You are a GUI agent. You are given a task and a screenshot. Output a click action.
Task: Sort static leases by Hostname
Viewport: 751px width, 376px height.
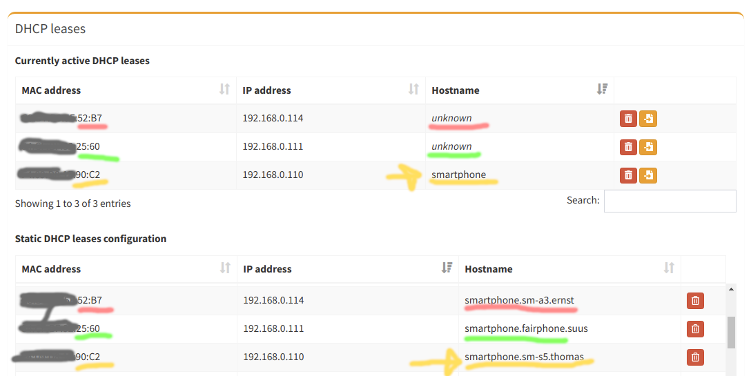669,268
